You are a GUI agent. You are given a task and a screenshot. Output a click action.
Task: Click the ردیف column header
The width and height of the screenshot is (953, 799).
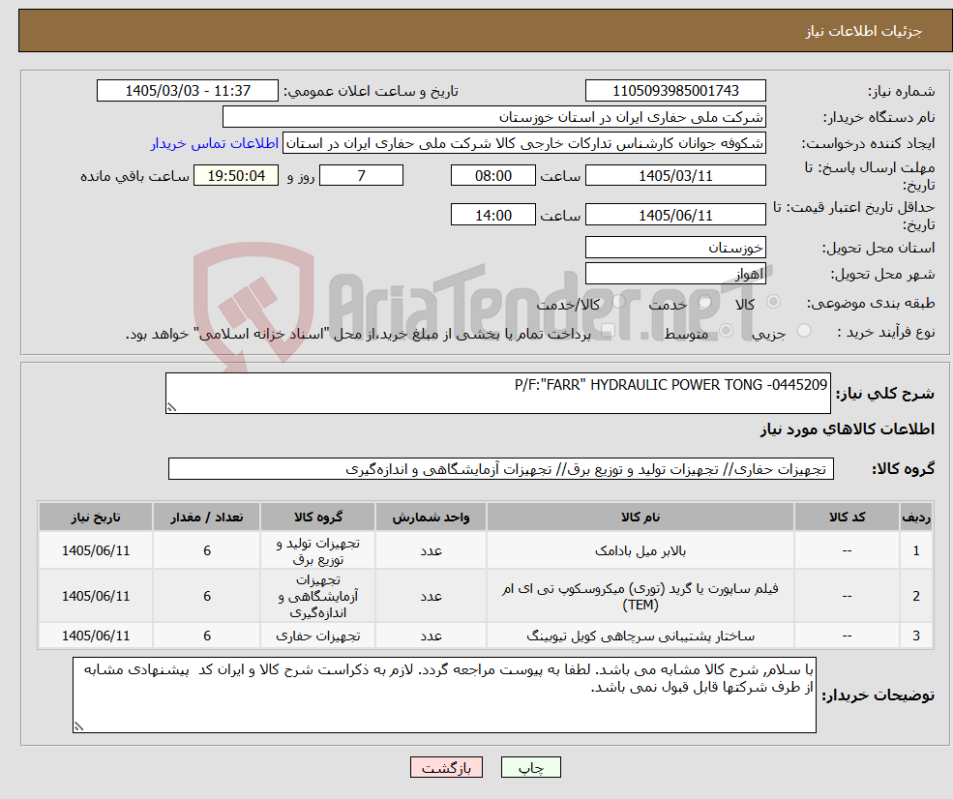point(916,518)
